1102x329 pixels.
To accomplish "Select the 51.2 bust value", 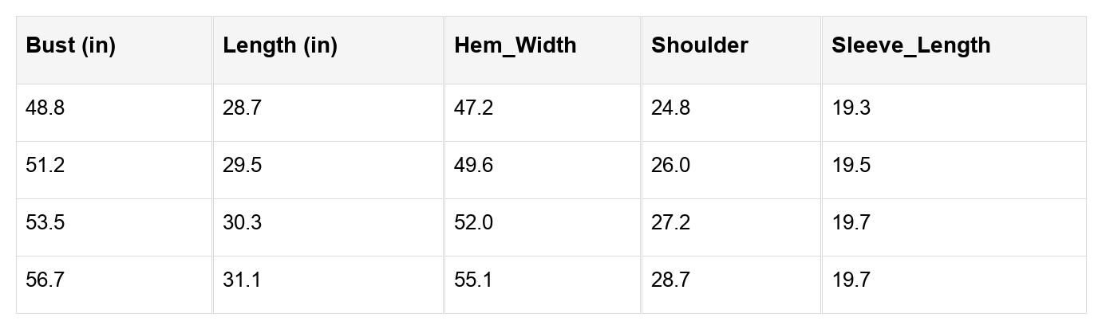I will (45, 166).
